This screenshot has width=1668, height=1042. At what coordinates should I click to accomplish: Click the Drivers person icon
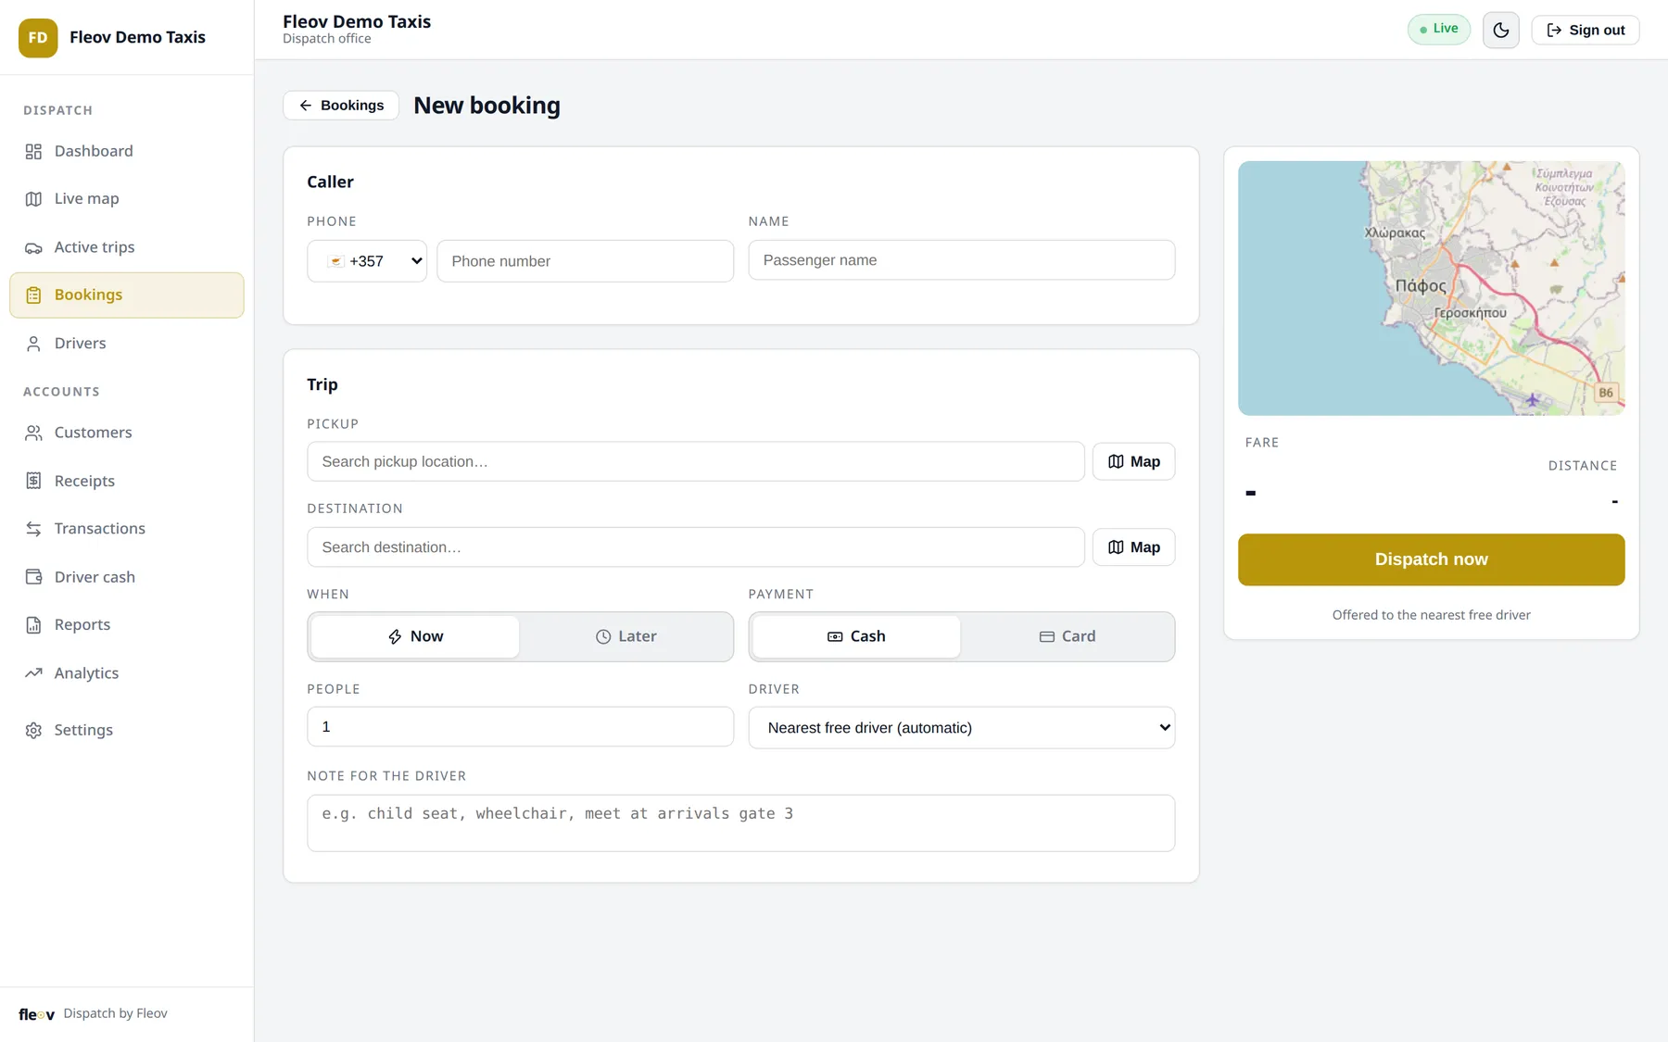tap(33, 344)
